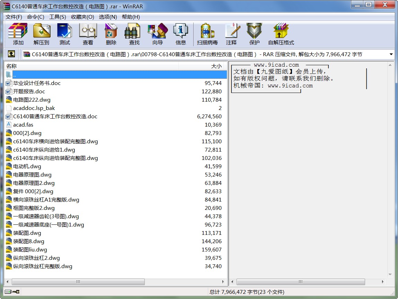Open the 文件(F) menu

coord(14,17)
